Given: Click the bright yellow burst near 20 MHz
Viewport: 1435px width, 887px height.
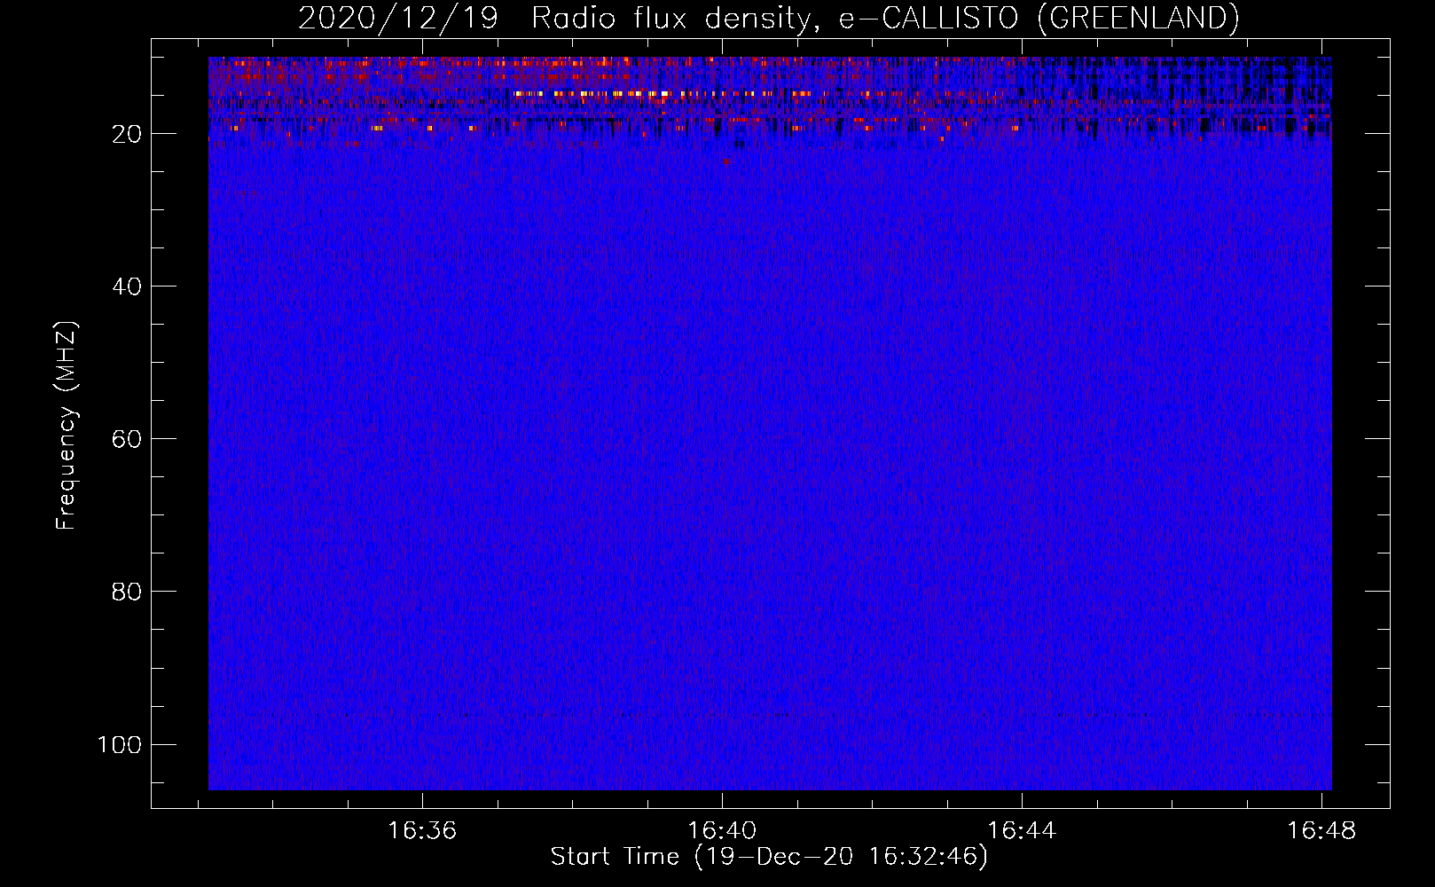Looking at the screenshot, I should (378, 128).
